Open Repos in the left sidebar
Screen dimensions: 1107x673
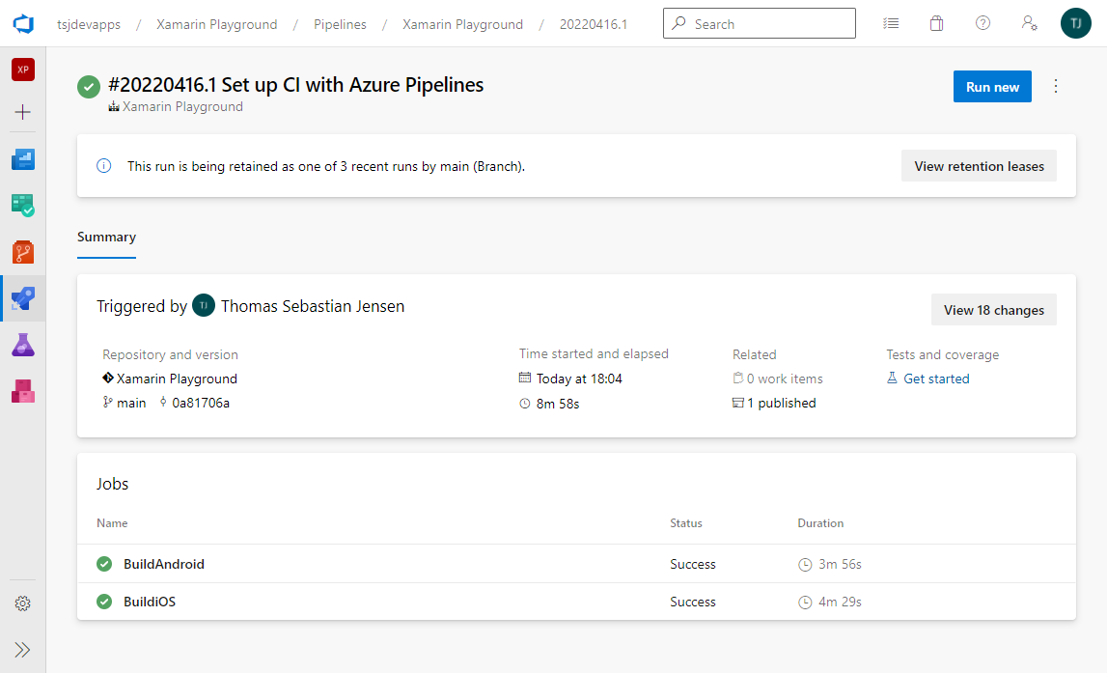(x=23, y=253)
